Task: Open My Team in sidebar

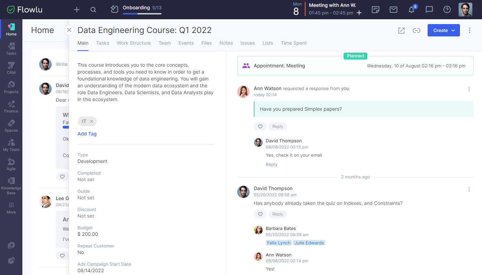Action: coord(11,145)
